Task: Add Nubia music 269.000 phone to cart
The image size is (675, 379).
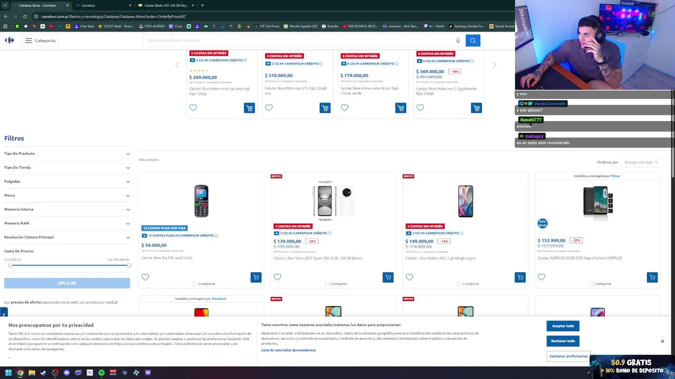Action: (x=249, y=108)
